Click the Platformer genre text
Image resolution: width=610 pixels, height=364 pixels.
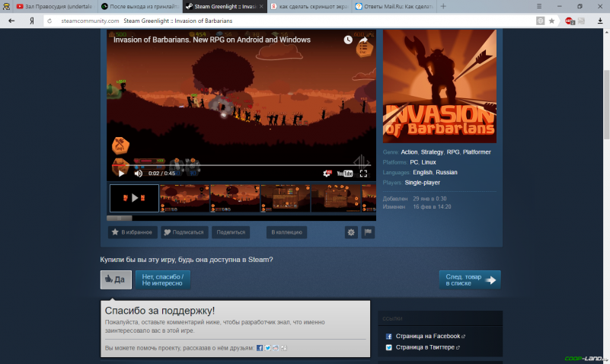(477, 152)
